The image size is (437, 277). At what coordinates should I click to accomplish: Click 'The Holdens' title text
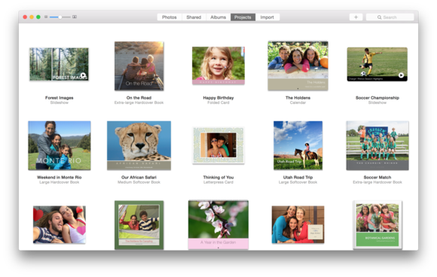298,98
